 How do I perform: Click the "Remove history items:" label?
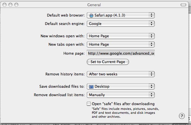[x=65, y=74]
